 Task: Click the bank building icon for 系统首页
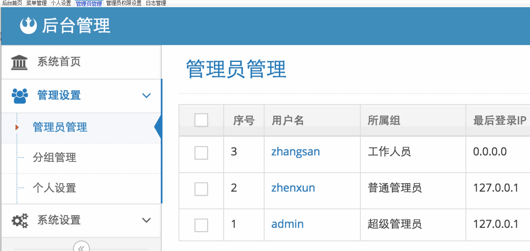click(19, 62)
